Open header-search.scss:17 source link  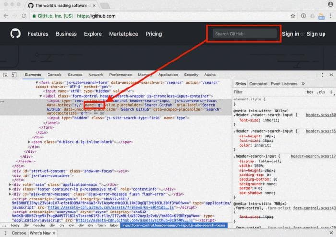pyautogui.click(x=313, y=156)
